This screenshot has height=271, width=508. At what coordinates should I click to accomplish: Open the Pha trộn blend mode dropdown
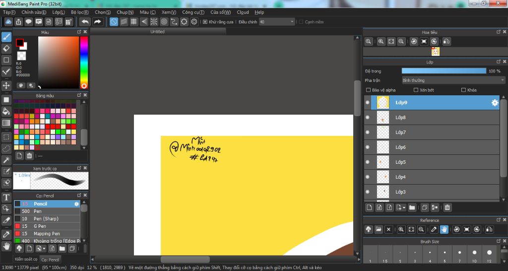click(453, 80)
